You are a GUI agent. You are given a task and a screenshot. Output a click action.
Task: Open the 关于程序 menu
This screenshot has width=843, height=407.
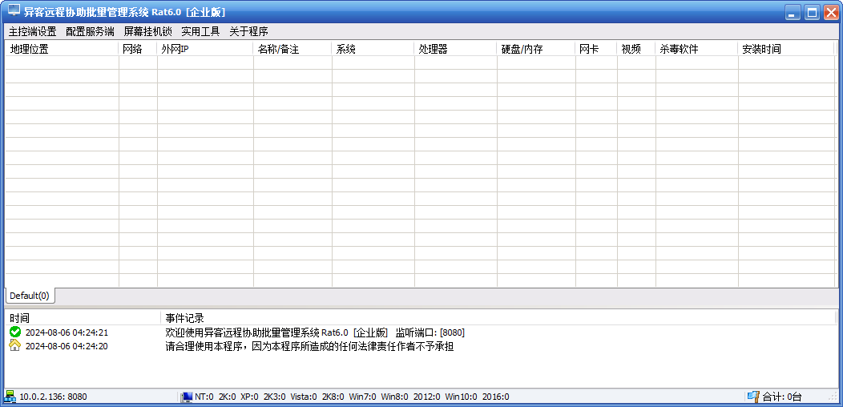(x=248, y=31)
